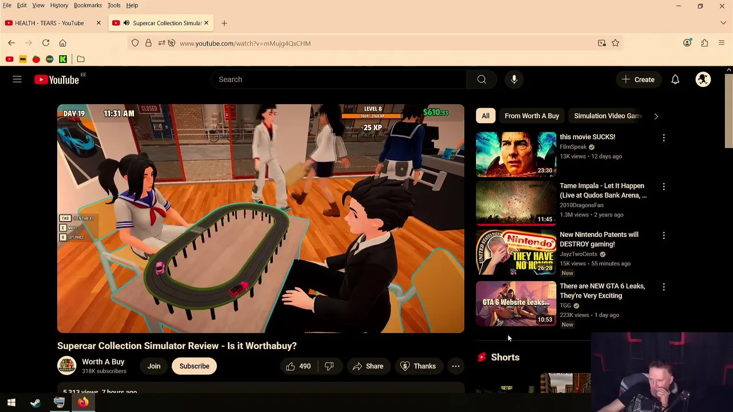
Task: Open the Tools menu
Action: click(x=114, y=5)
